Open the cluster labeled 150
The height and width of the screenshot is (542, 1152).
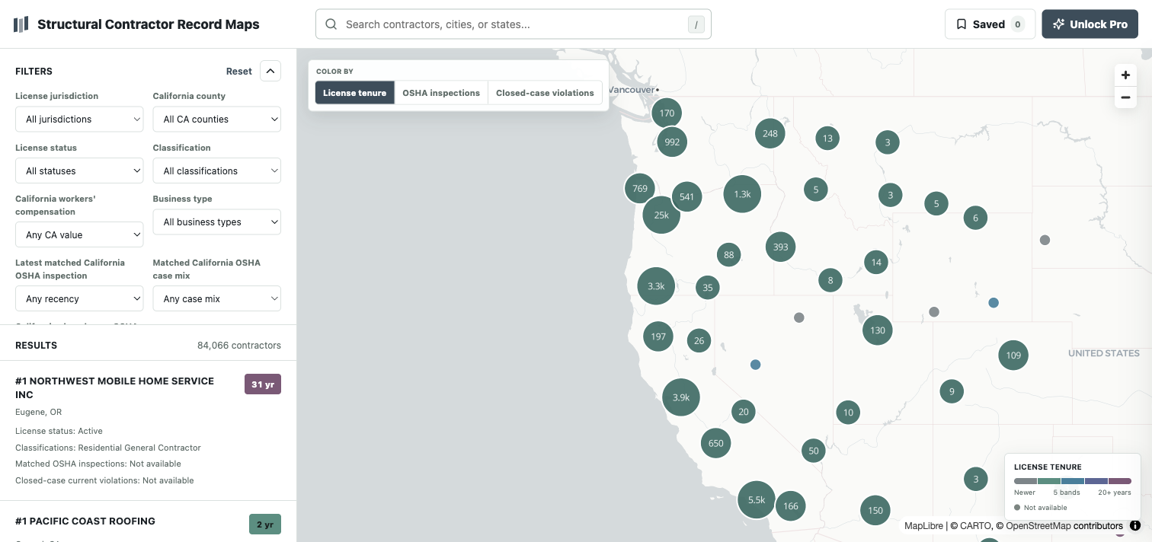click(x=875, y=511)
